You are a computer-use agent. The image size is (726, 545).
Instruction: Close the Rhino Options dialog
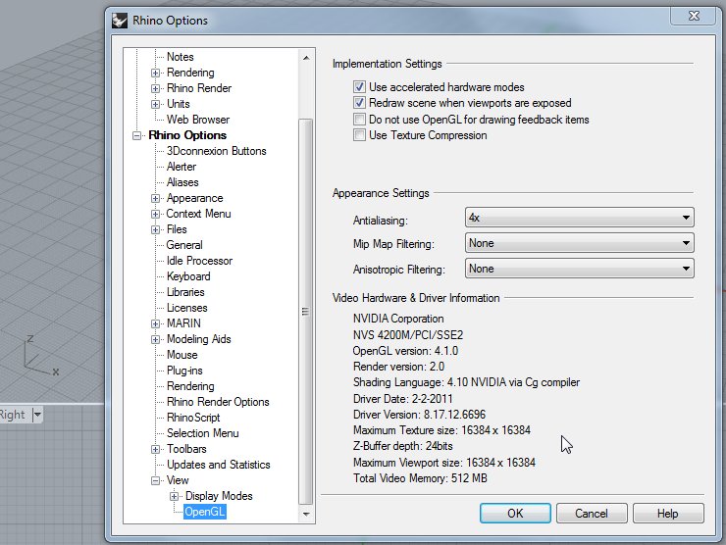point(694,16)
